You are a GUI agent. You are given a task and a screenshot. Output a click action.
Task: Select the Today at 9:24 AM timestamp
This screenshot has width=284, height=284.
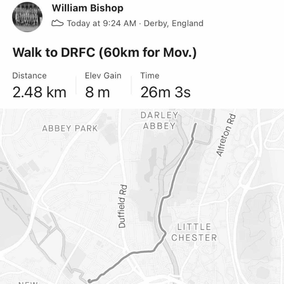coord(102,23)
